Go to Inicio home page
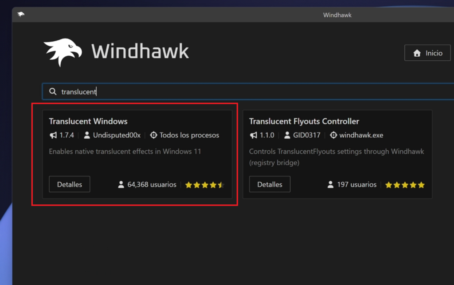The image size is (454, 285). [427, 53]
